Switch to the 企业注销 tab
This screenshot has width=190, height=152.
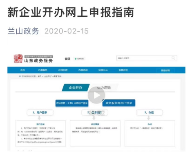(104, 88)
